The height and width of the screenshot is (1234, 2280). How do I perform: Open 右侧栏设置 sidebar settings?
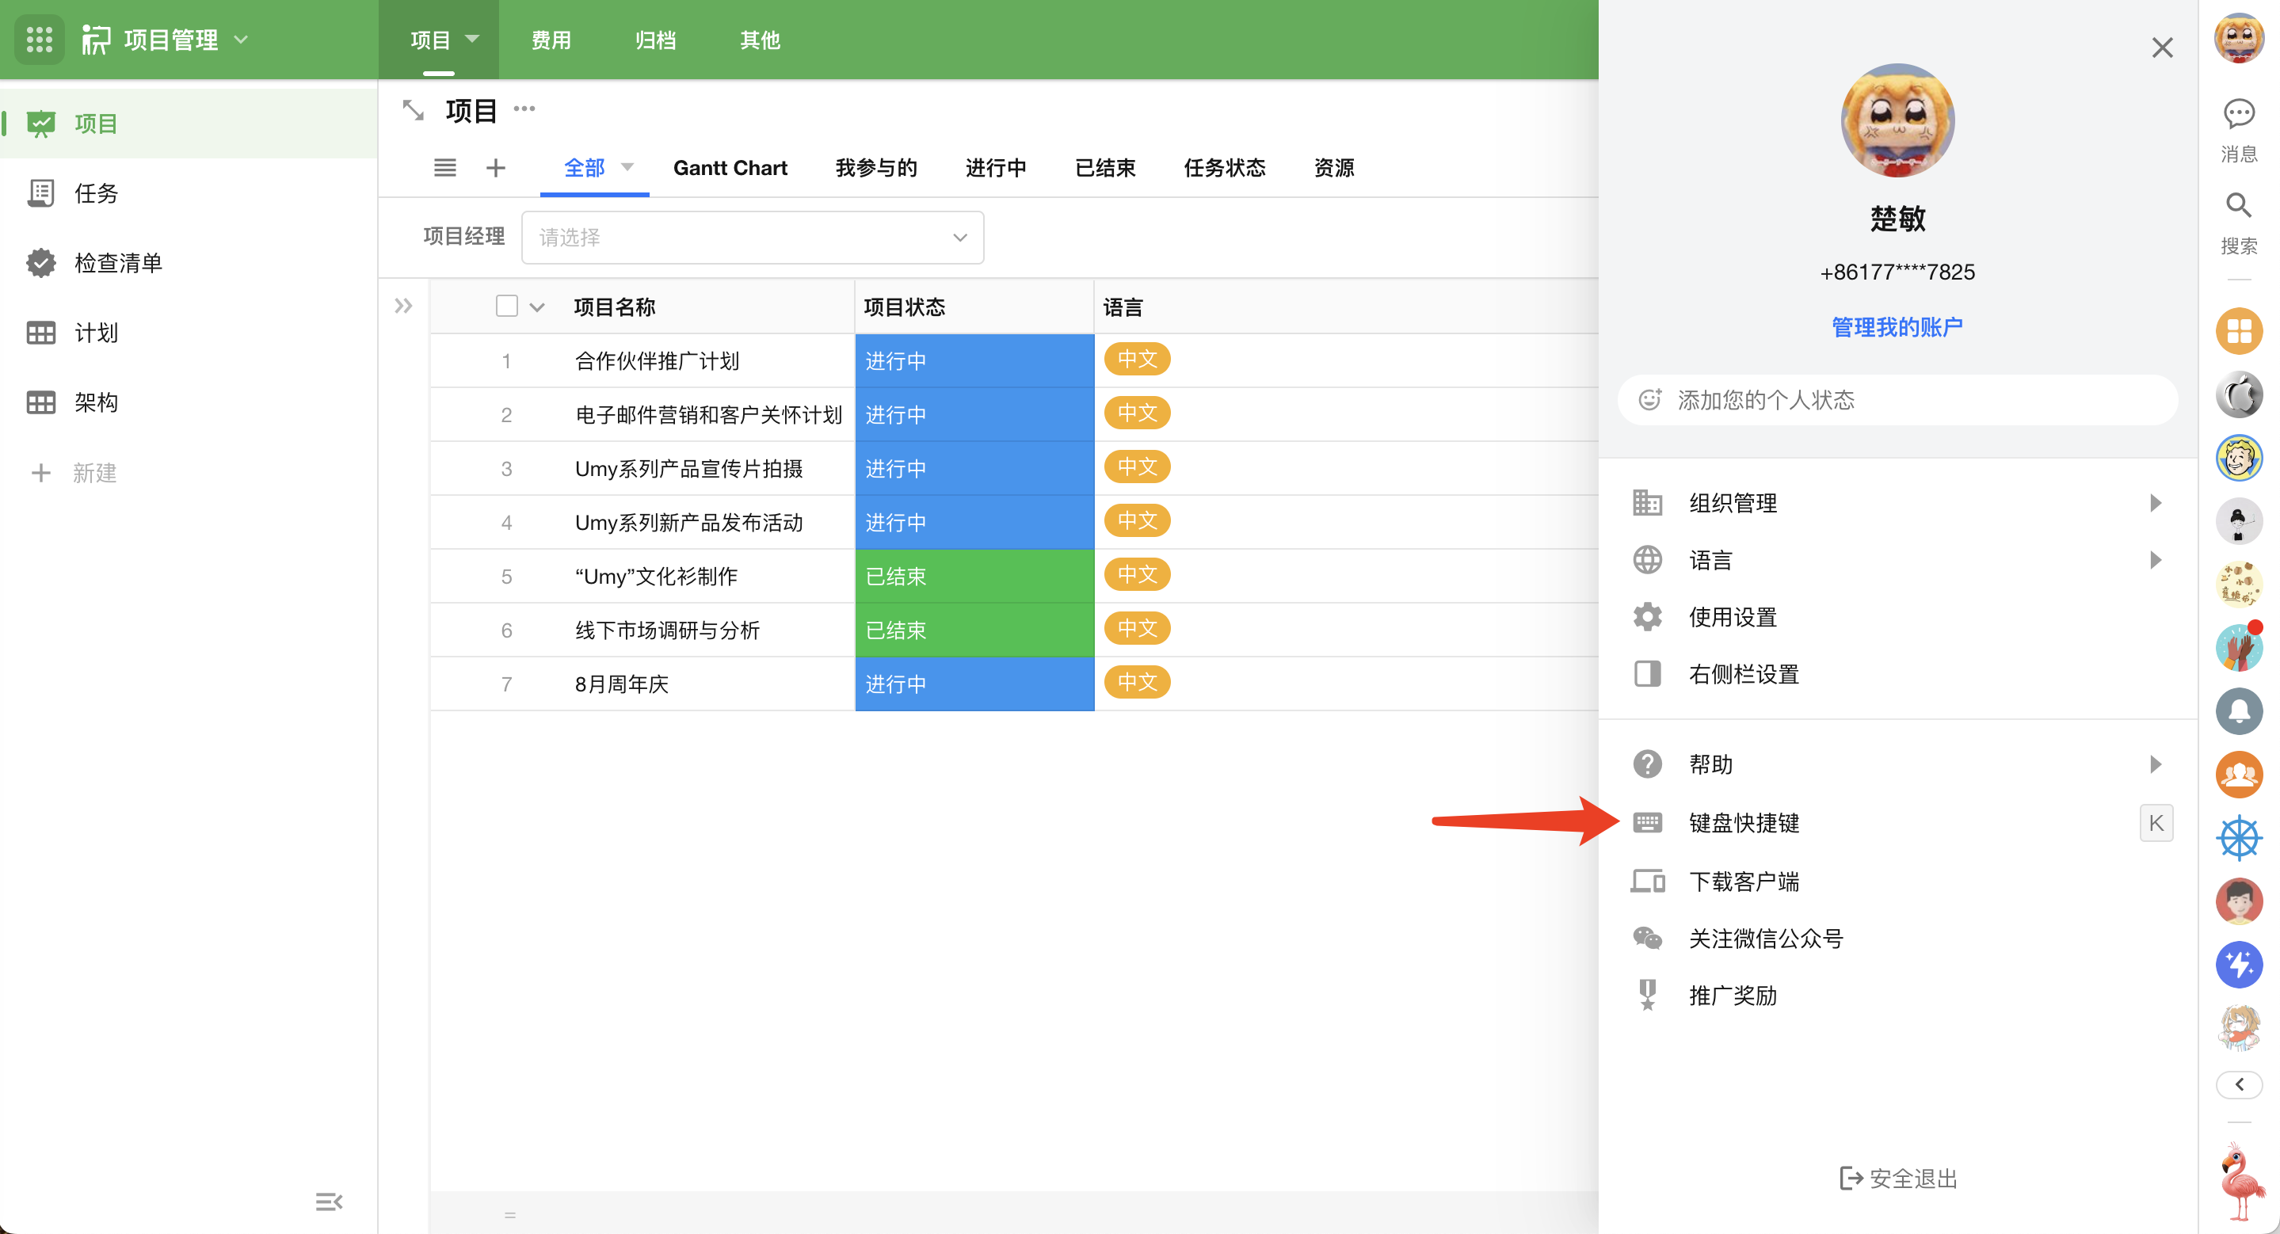[x=1744, y=674]
